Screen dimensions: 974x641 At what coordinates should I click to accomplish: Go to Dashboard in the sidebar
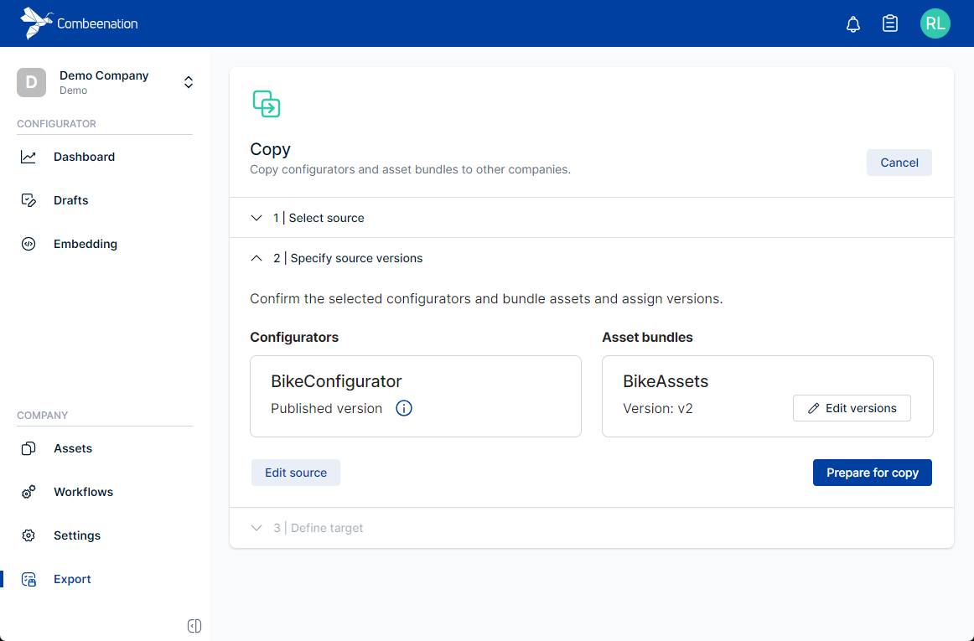point(84,157)
